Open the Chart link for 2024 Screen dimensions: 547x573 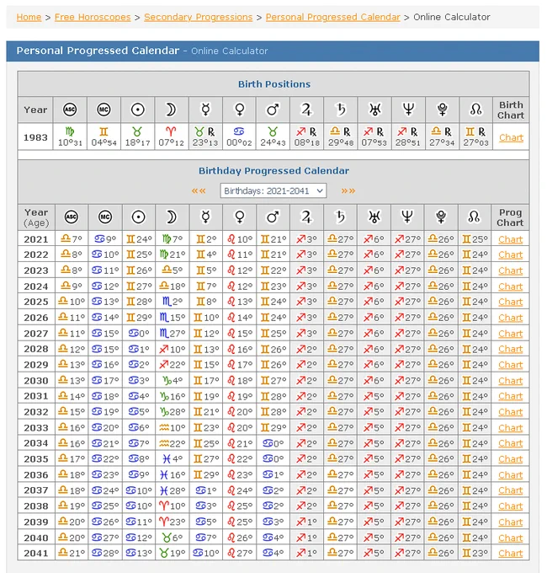pyautogui.click(x=511, y=286)
